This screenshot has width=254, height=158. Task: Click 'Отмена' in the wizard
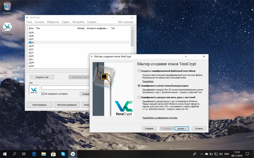coord(199,128)
